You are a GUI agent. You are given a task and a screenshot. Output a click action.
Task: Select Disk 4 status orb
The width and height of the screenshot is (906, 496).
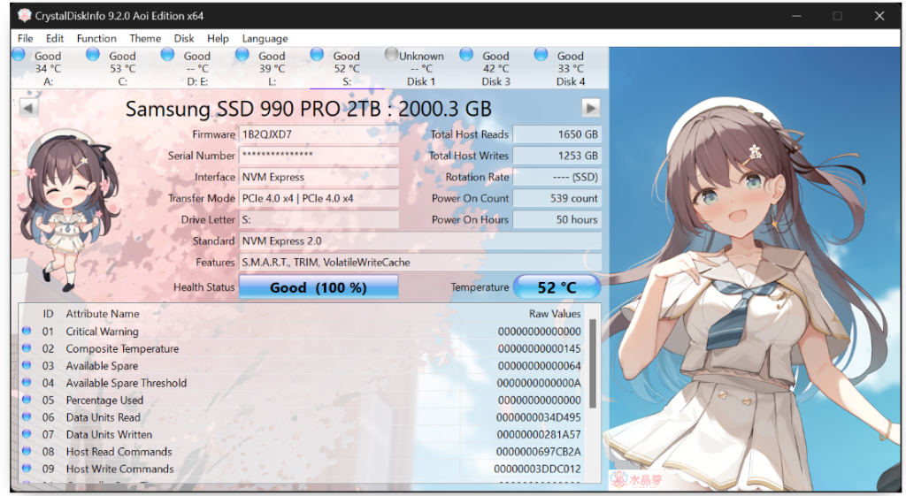[x=541, y=54]
